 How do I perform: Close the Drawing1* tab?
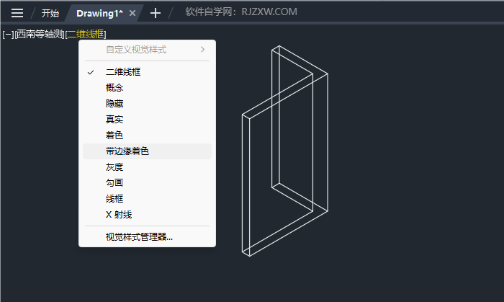(x=132, y=13)
